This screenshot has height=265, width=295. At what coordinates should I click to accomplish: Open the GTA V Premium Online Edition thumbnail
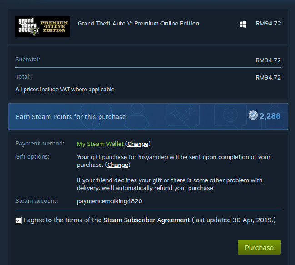tap(42, 26)
